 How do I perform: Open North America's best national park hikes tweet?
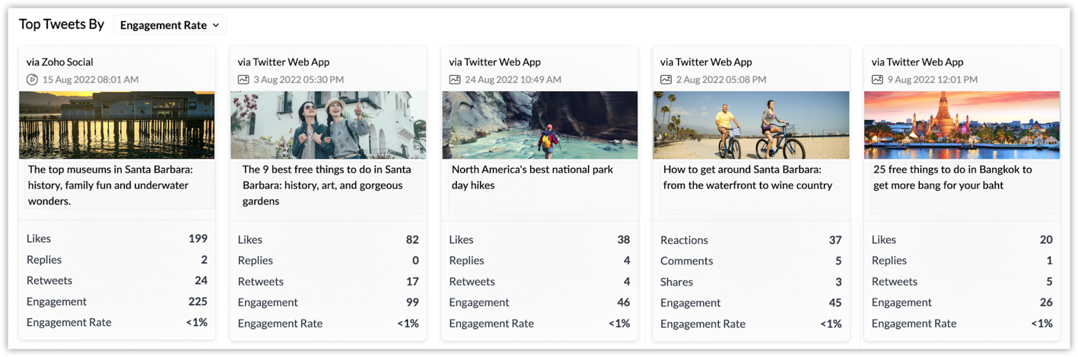pyautogui.click(x=533, y=177)
